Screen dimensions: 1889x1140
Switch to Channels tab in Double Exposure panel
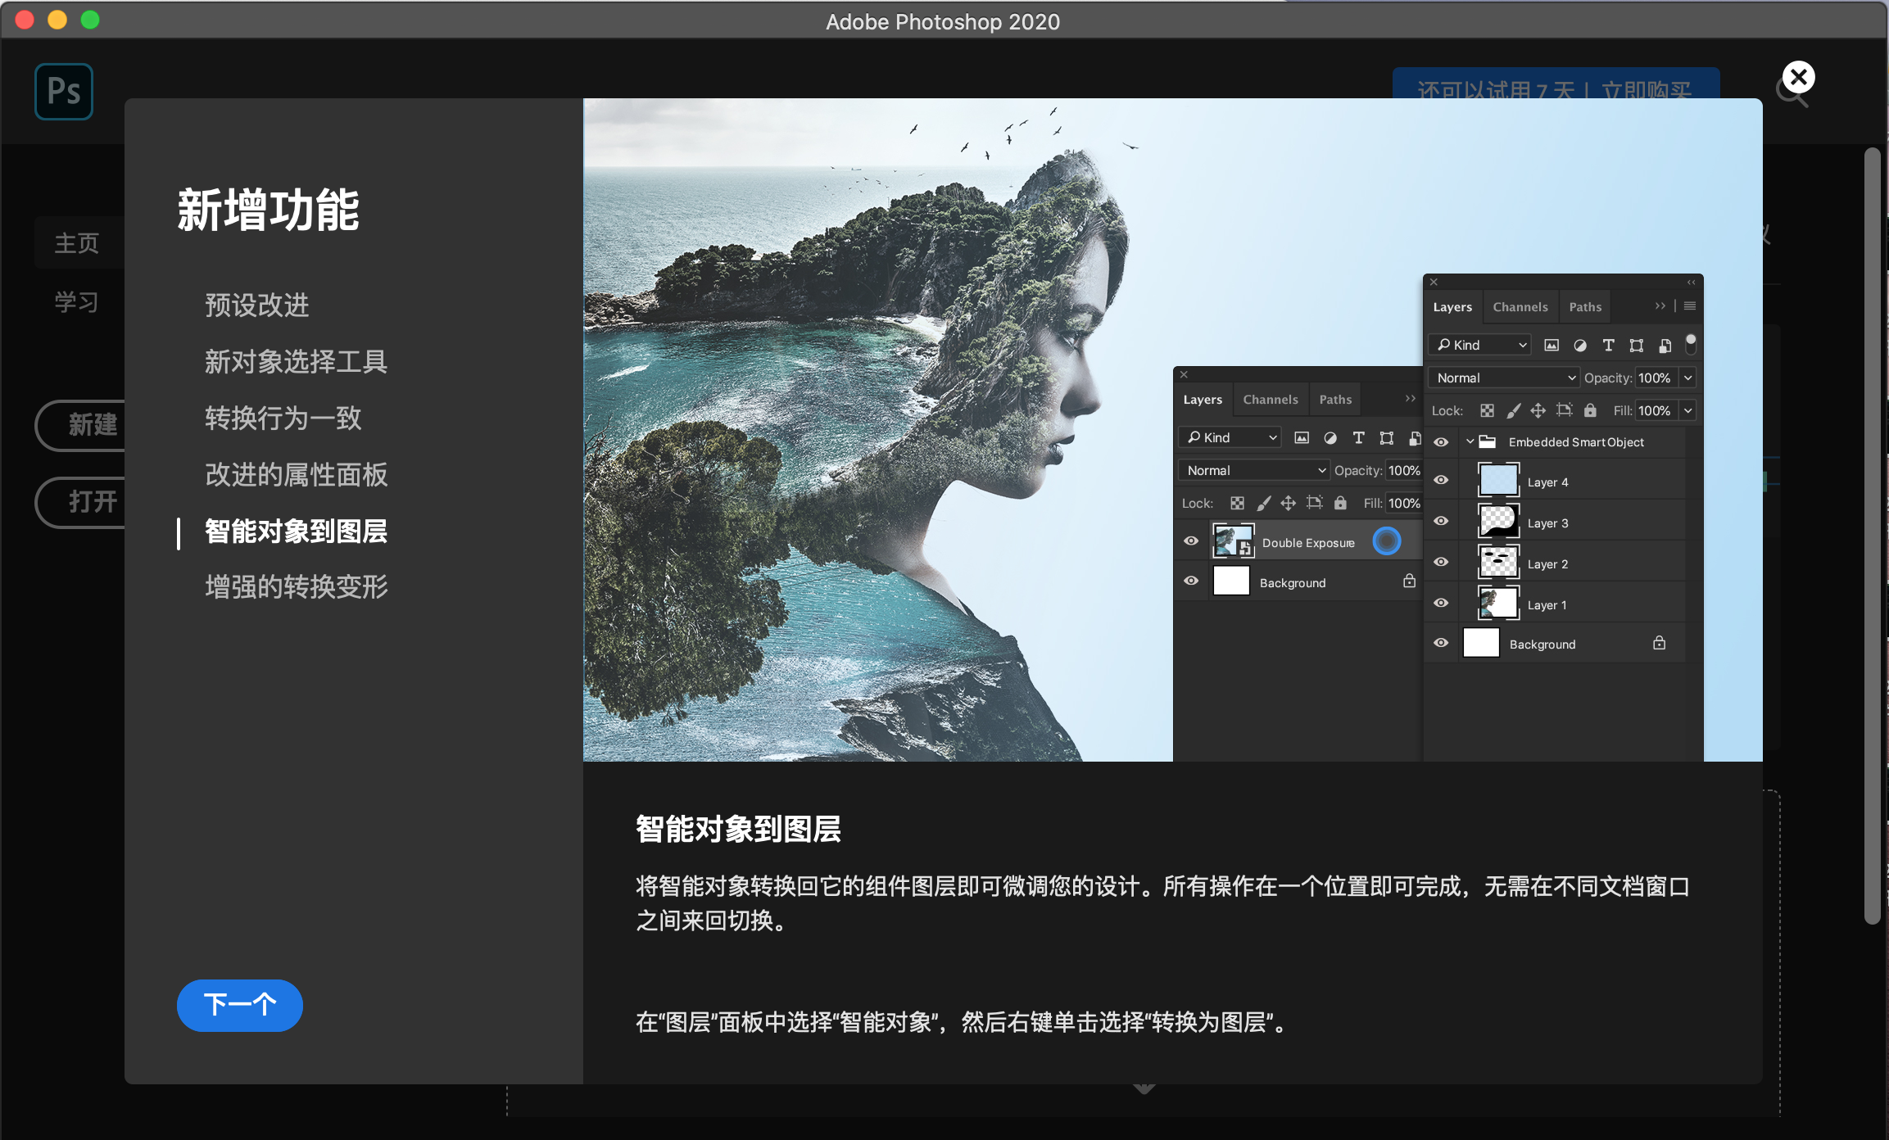tap(1271, 400)
